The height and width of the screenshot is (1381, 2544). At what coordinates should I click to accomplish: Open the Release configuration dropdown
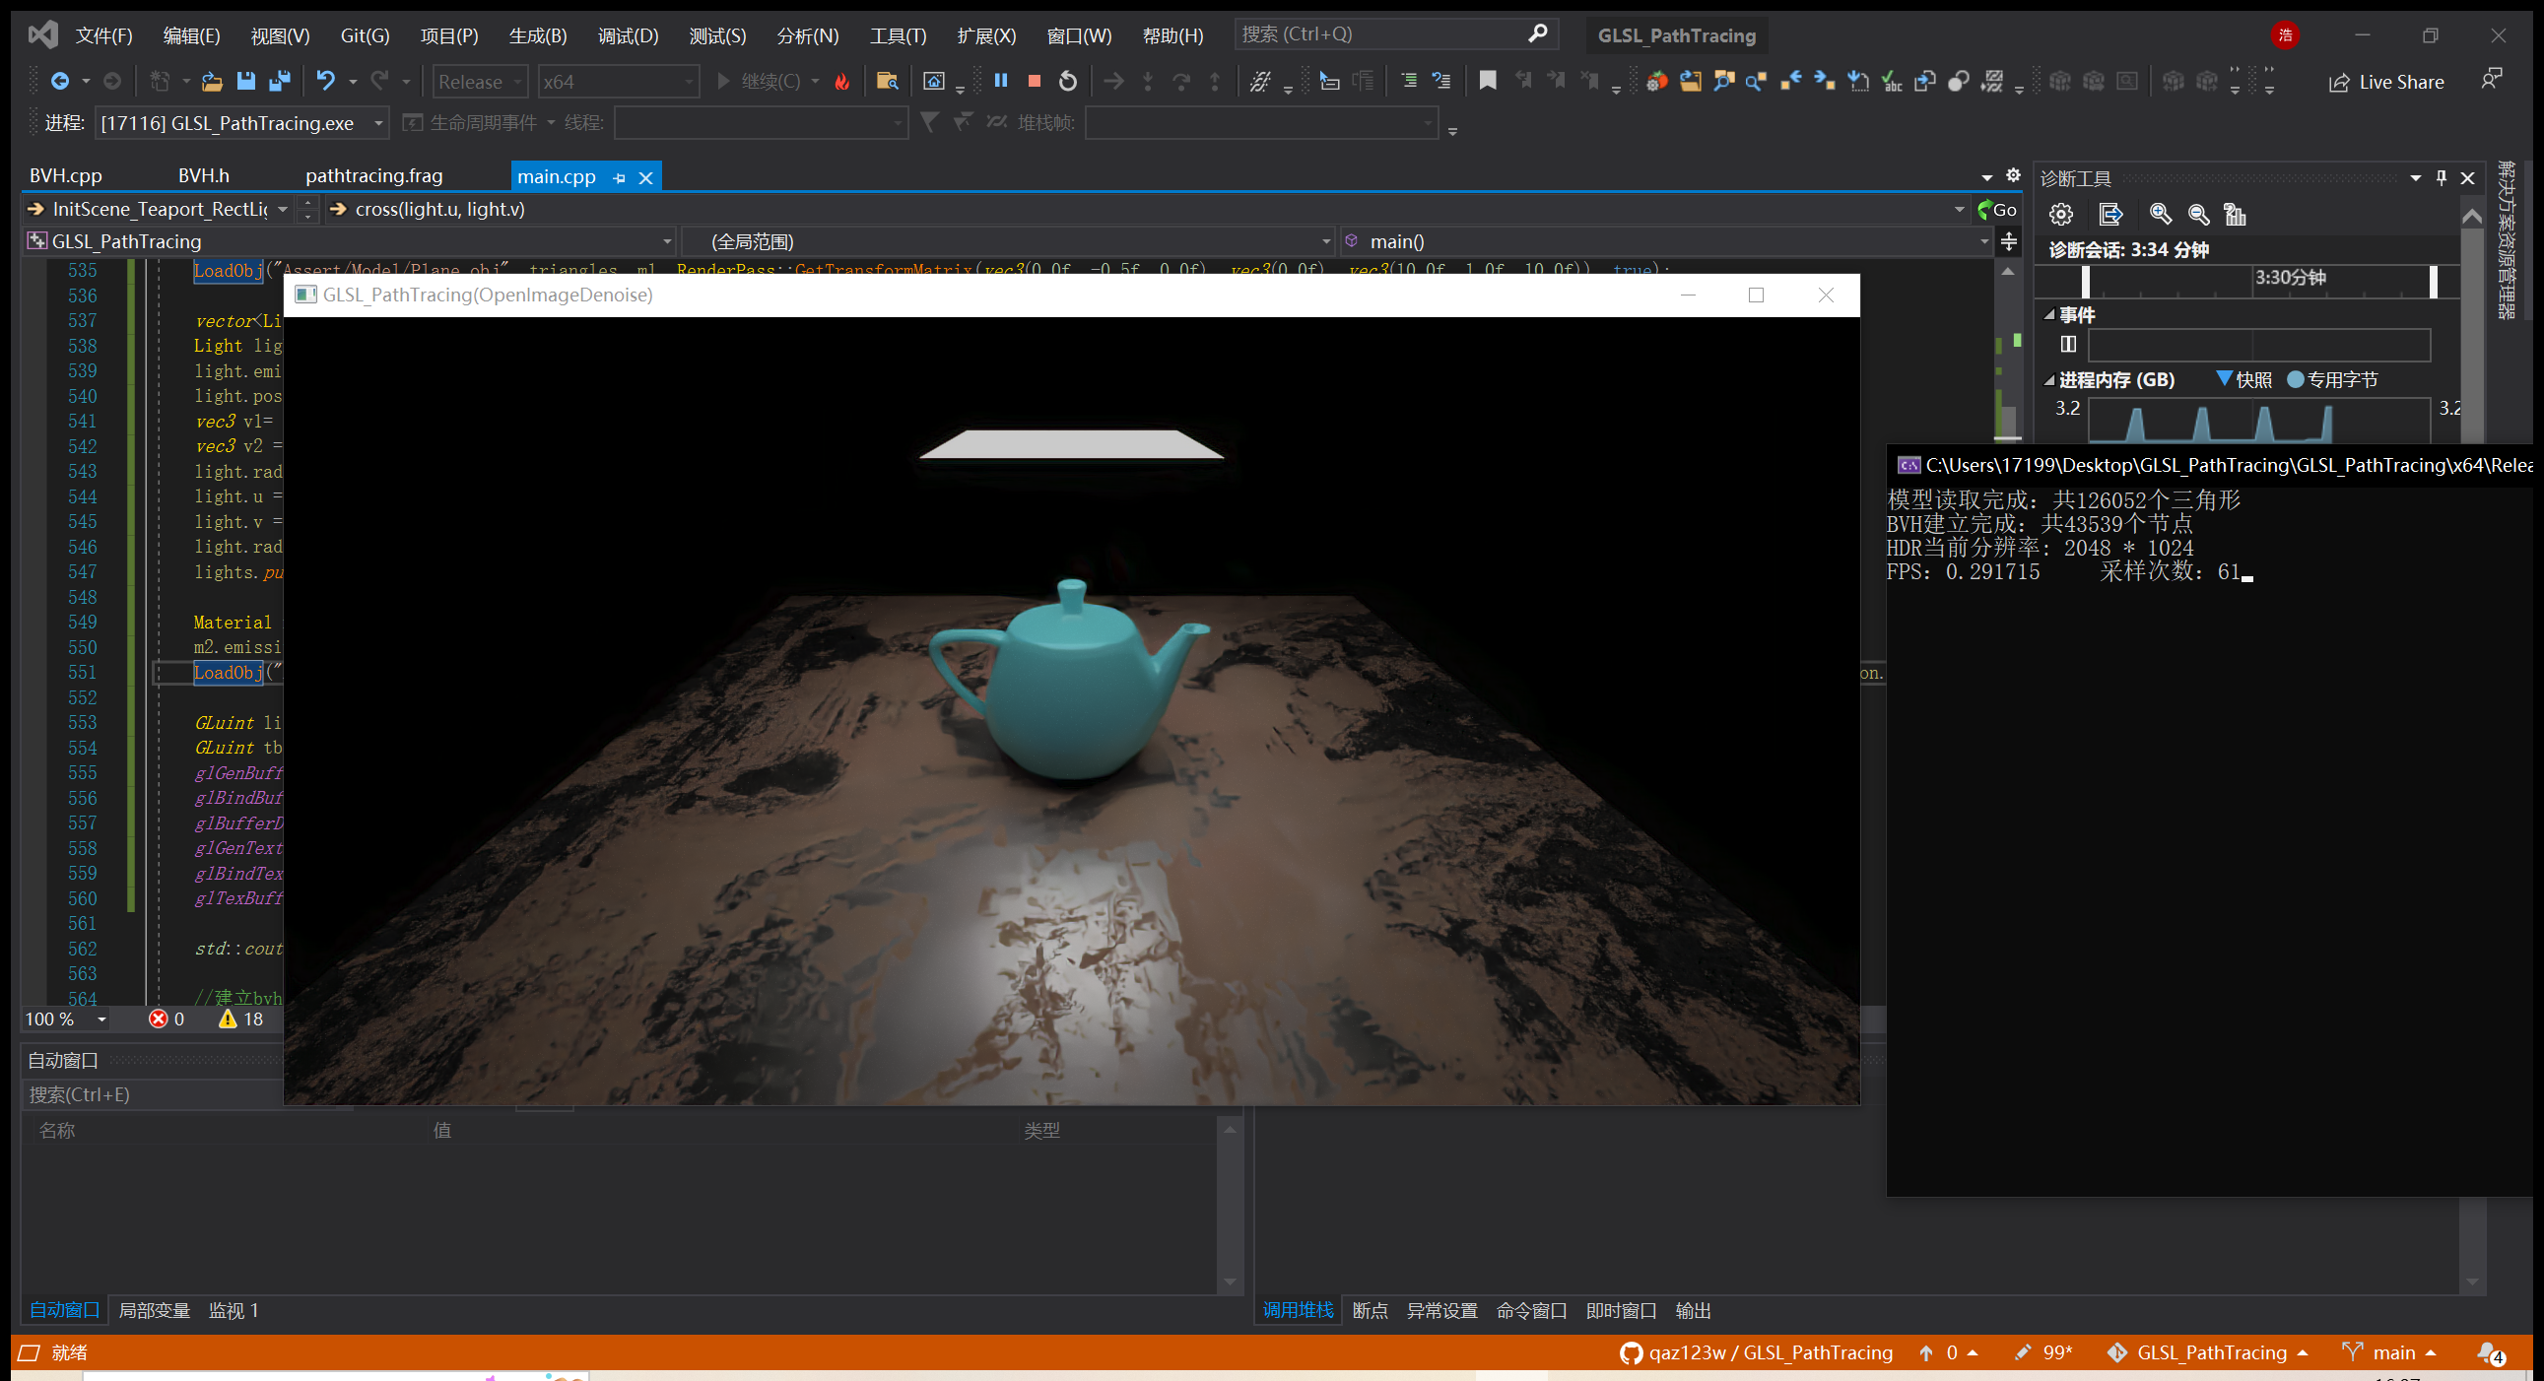point(517,81)
